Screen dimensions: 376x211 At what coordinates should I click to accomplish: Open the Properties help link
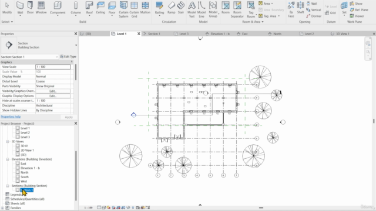(11, 117)
